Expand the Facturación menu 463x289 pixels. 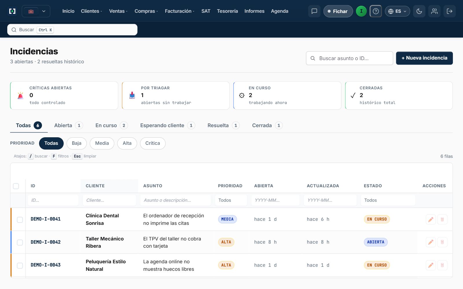coord(179,11)
